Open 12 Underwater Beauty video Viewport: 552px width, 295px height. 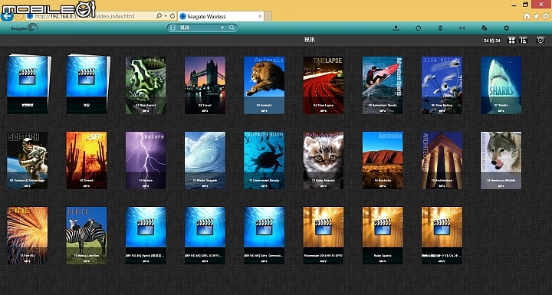point(264,160)
